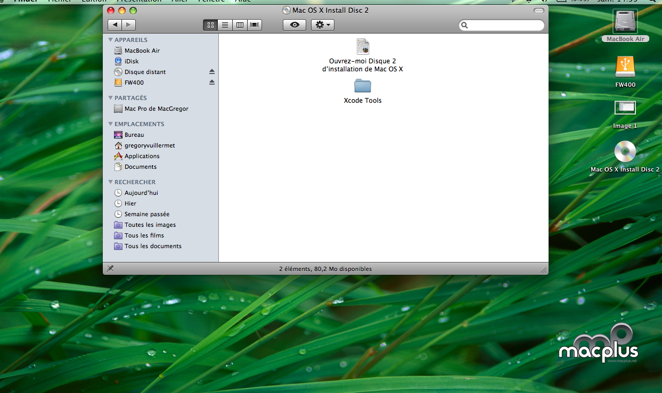This screenshot has width=662, height=393.
Task: Eject the FW400 drive
Action: tap(211, 83)
